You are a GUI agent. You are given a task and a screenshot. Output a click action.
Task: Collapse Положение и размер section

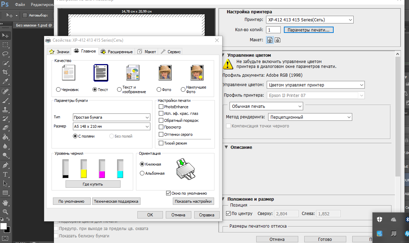(x=223, y=199)
